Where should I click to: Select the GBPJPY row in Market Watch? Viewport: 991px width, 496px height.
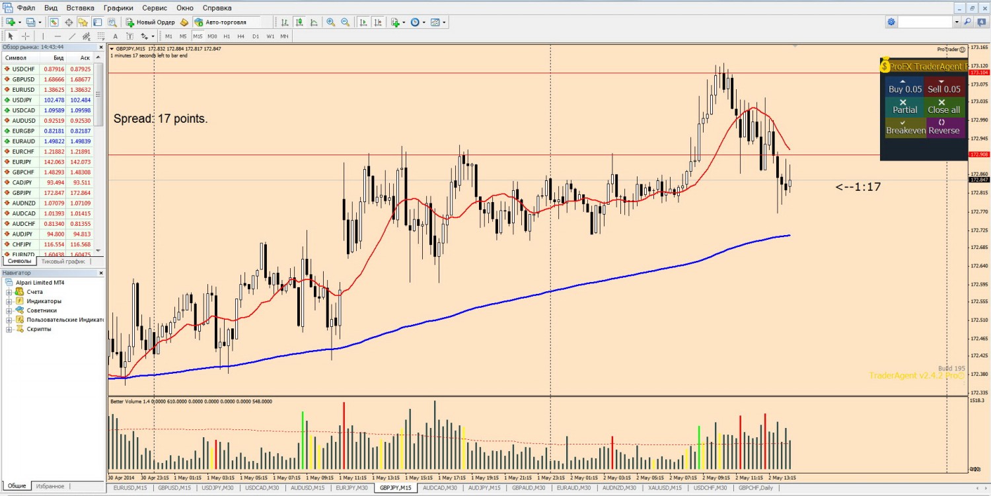click(48, 193)
